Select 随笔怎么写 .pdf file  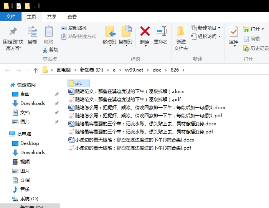click(145, 116)
